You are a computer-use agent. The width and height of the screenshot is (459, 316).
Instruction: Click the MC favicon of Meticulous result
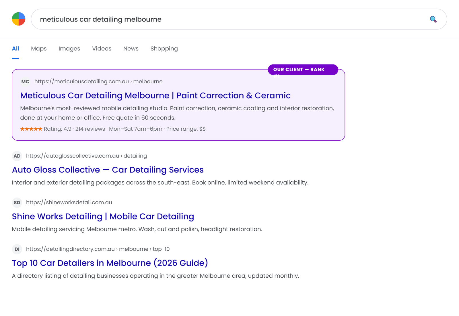(25, 82)
